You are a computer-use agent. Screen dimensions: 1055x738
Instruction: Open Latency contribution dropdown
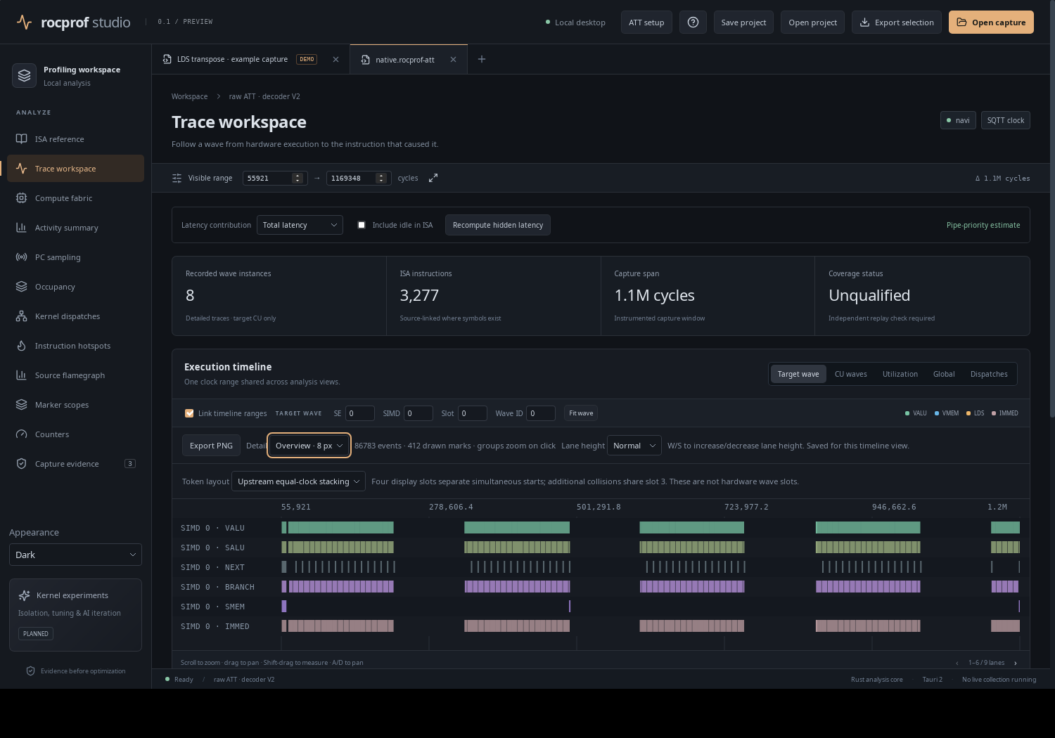click(300, 225)
